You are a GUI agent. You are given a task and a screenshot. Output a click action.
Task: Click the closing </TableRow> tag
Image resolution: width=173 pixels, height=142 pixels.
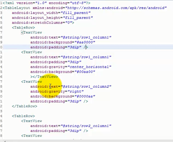24,106
